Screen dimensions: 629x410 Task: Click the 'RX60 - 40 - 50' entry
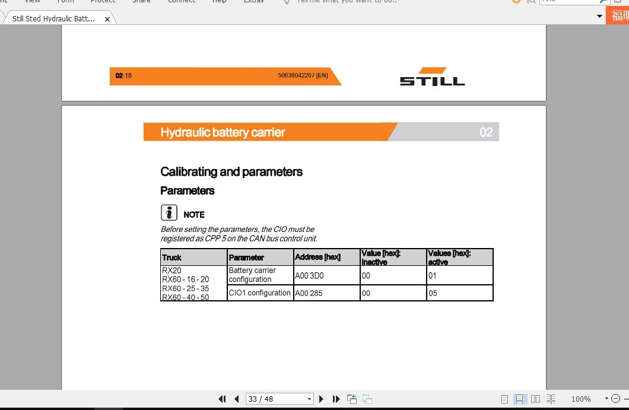click(x=185, y=297)
